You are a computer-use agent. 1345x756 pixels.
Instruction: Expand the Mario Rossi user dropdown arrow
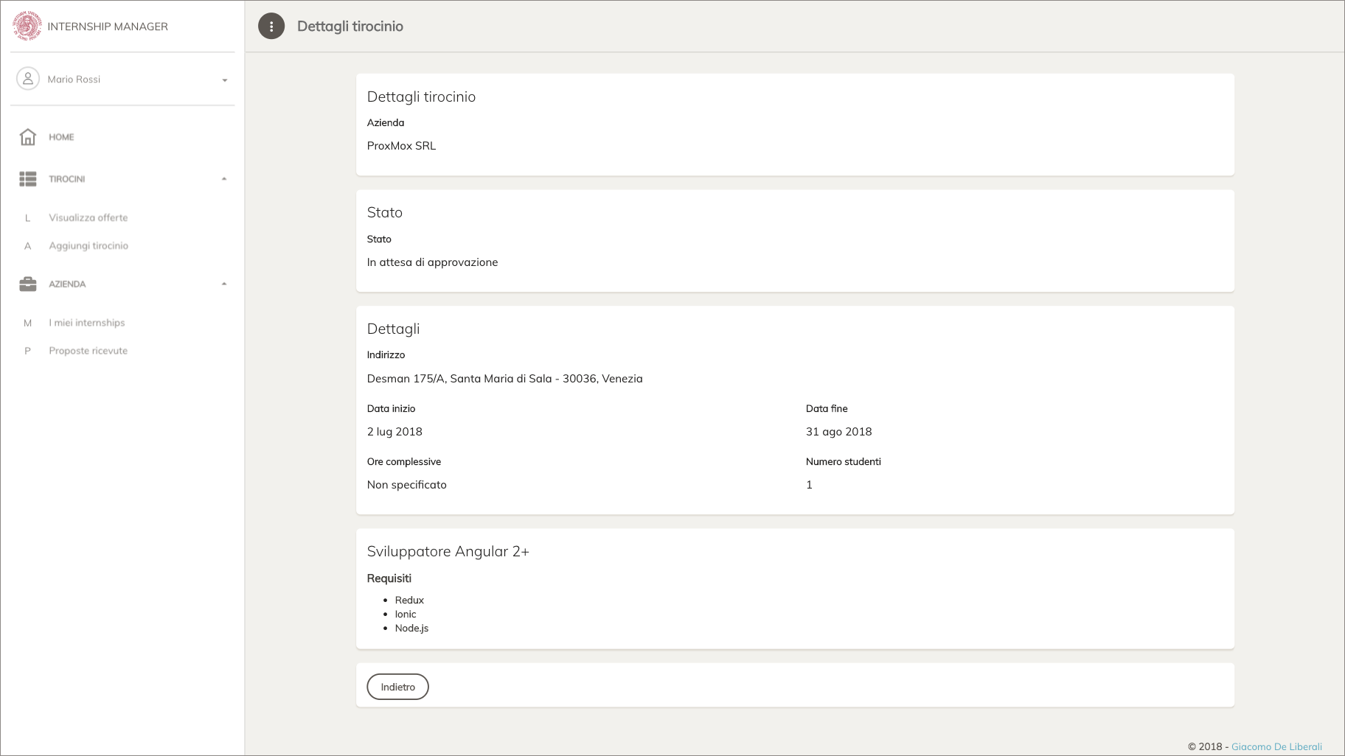tap(225, 80)
